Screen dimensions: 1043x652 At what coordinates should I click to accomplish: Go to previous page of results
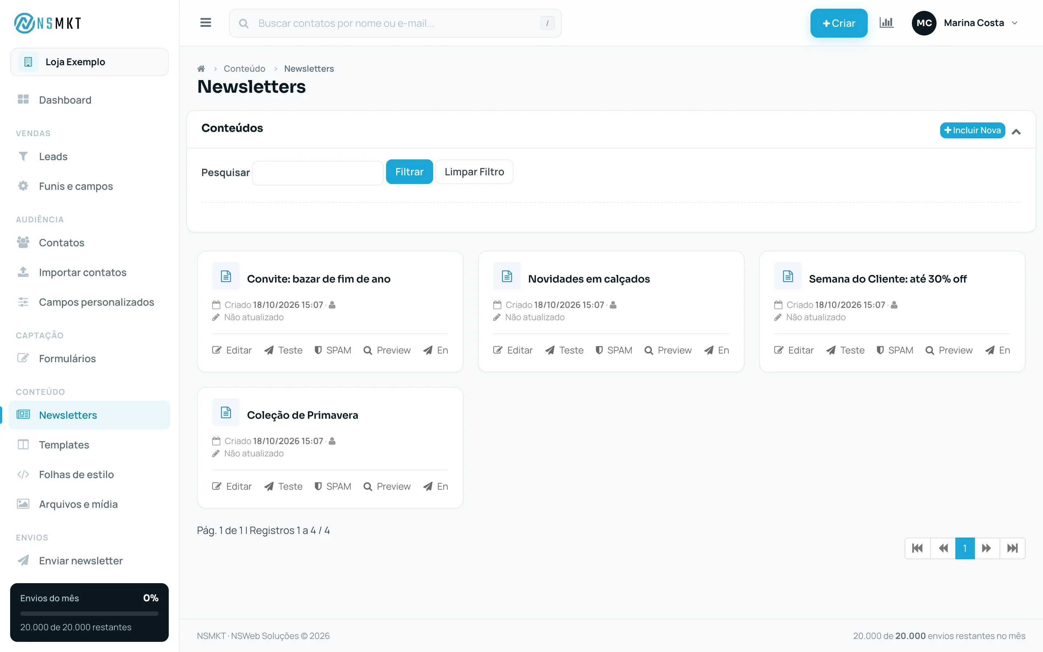click(x=943, y=548)
